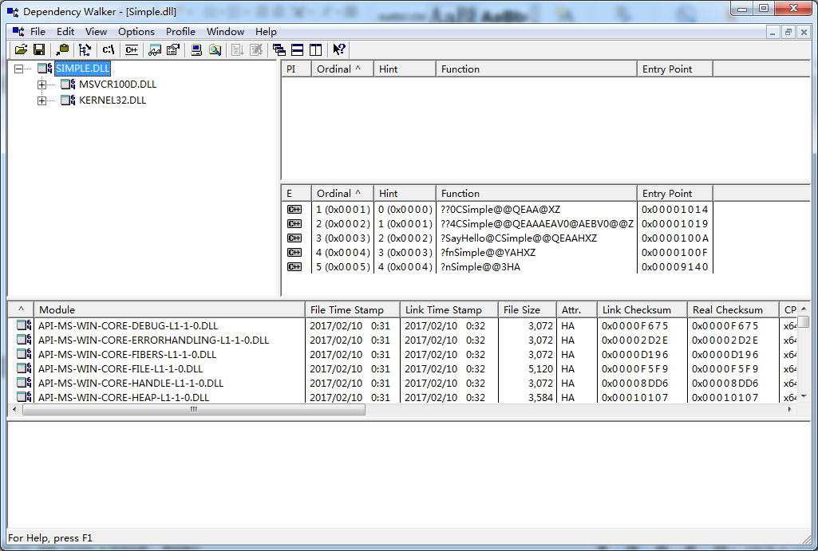Image resolution: width=818 pixels, height=551 pixels.
Task: Click entry point 0x0000100A
Action: coord(675,238)
